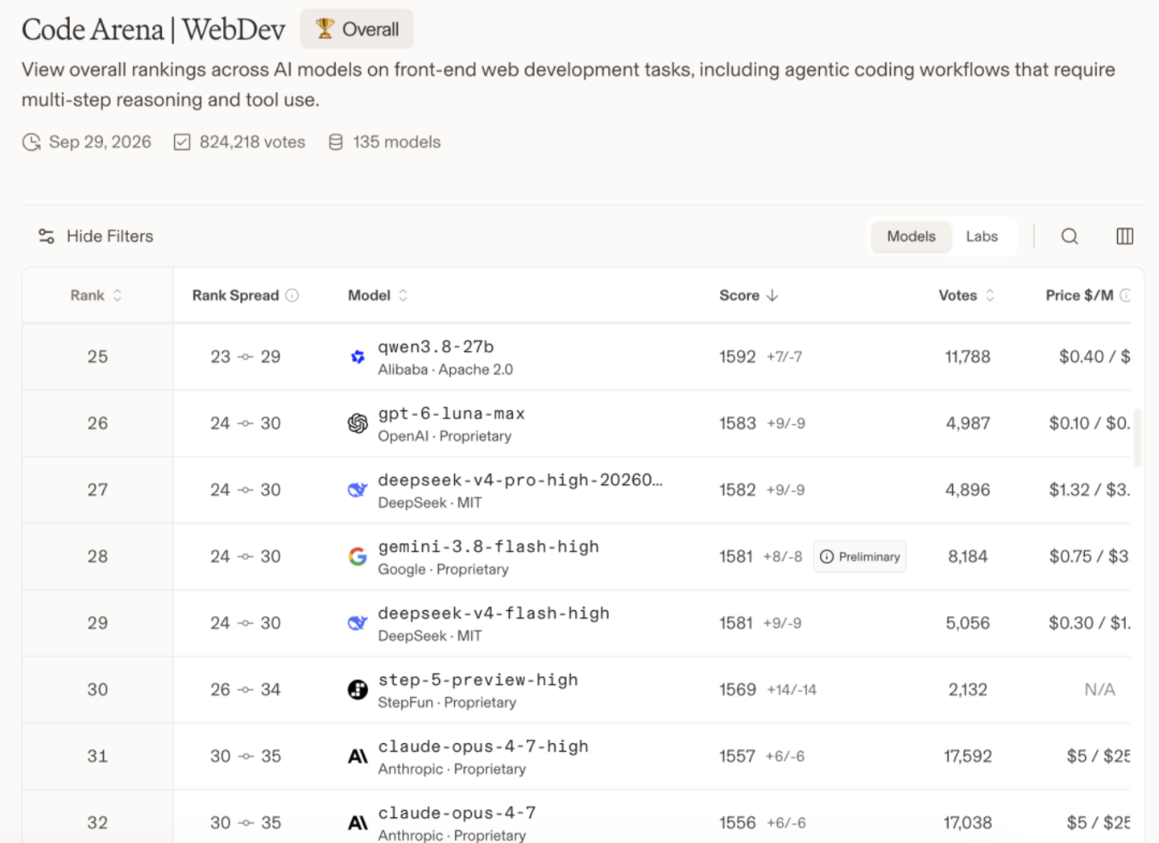
Task: Open the gemini-3.8-flash-high model link
Action: (x=488, y=547)
